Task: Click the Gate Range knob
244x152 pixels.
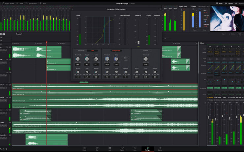Action: [87, 59]
